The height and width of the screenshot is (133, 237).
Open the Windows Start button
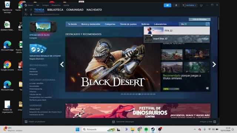pos(77,129)
